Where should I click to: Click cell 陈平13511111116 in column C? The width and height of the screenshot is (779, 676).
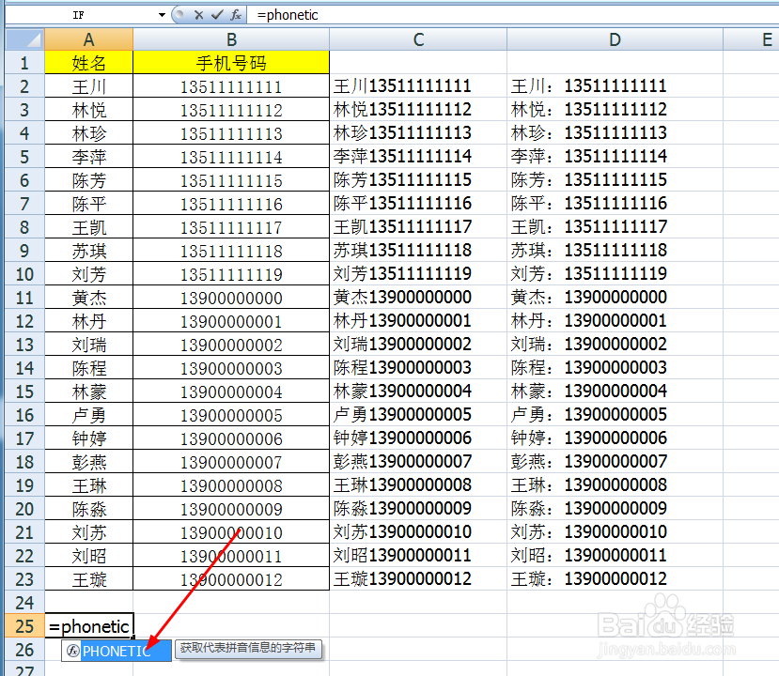tap(418, 204)
